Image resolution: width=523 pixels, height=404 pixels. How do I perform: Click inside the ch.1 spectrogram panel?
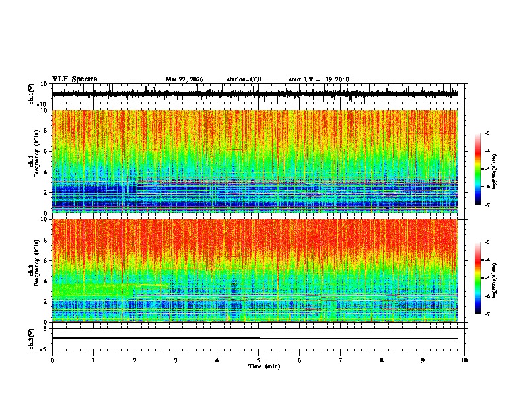click(254, 161)
